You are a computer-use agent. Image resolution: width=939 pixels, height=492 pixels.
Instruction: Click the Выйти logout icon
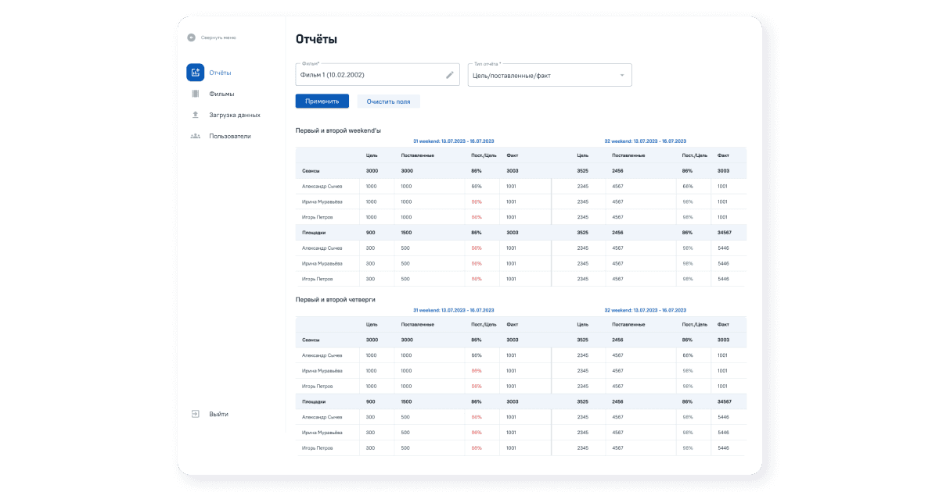(195, 414)
